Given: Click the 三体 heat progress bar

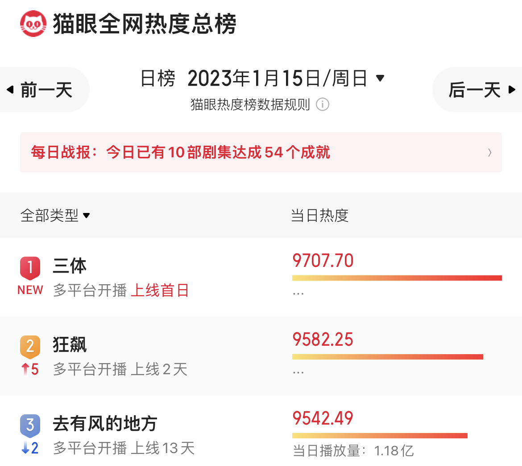Looking at the screenshot, I should point(397,278).
